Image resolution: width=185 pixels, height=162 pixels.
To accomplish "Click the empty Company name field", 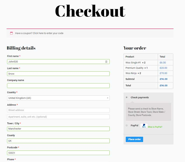I will [x=58, y=86].
